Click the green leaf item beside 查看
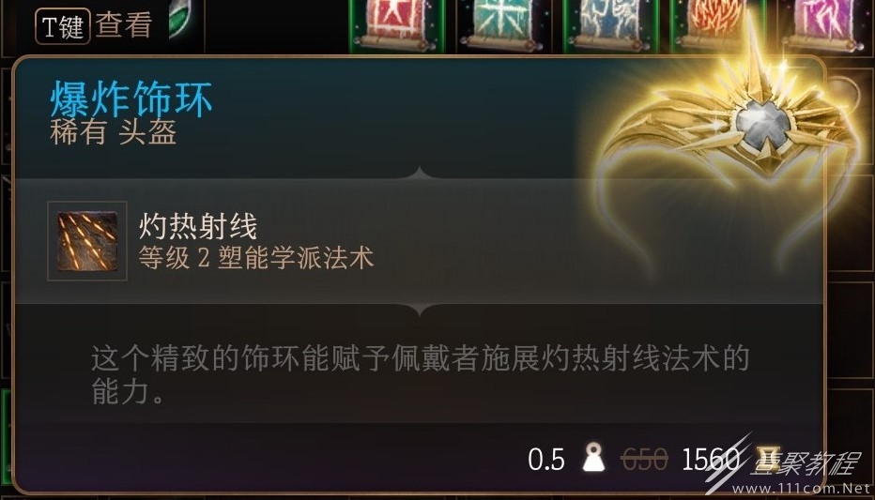Viewport: 875px width, 500px height. pyautogui.click(x=181, y=20)
